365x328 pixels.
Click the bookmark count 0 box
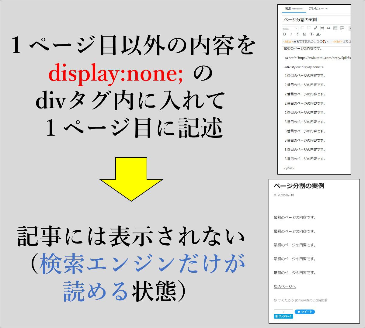click(x=283, y=312)
